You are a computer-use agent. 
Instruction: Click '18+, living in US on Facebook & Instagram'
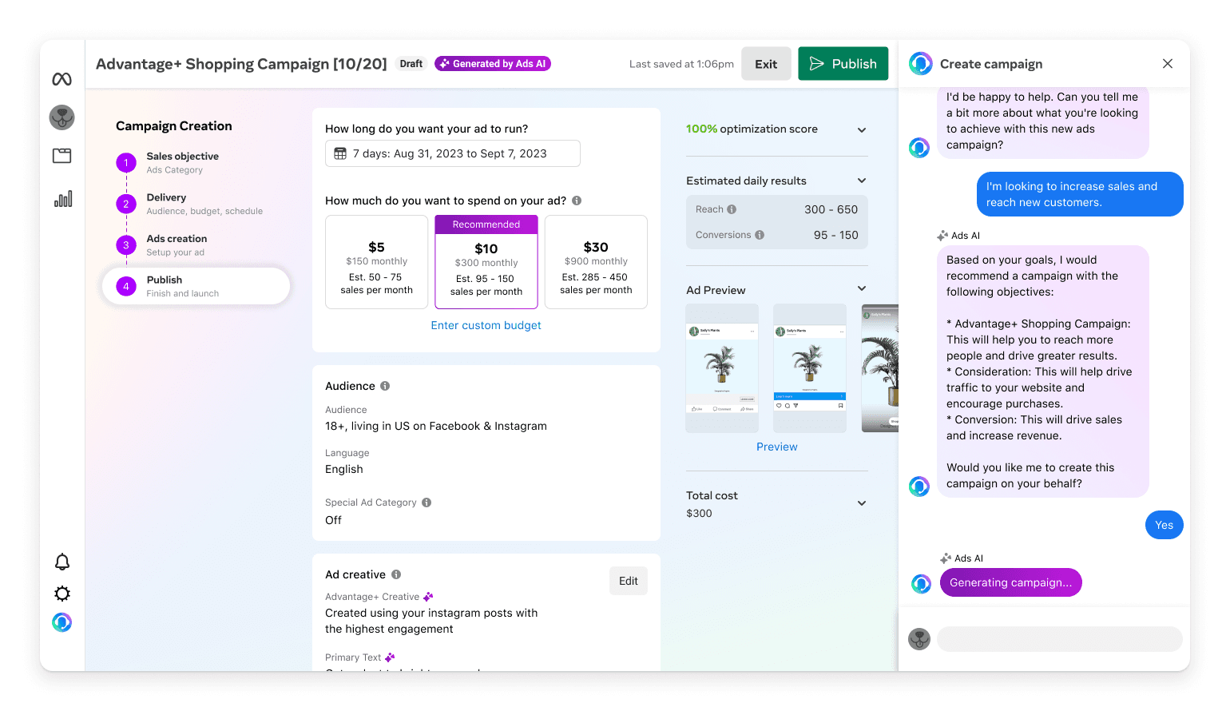436,426
